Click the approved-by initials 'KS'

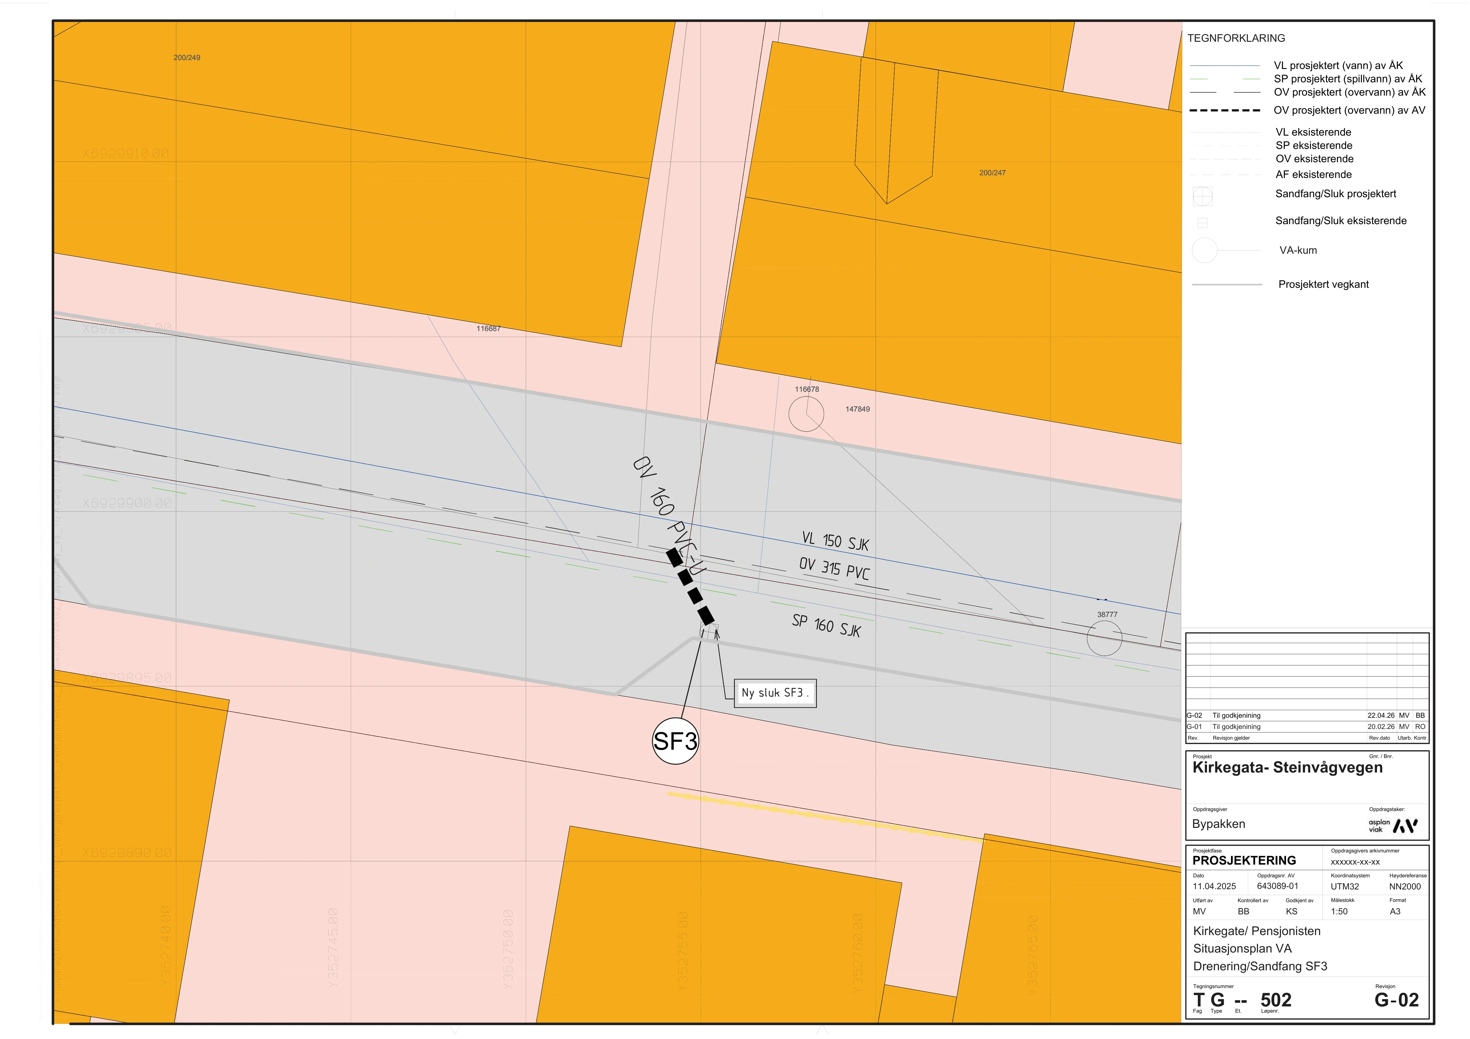[1291, 912]
